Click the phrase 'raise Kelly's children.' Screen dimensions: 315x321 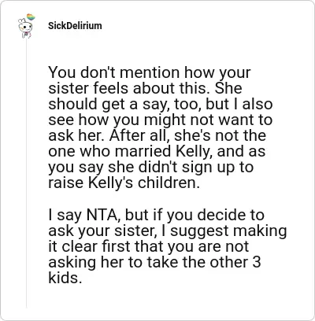124,183
